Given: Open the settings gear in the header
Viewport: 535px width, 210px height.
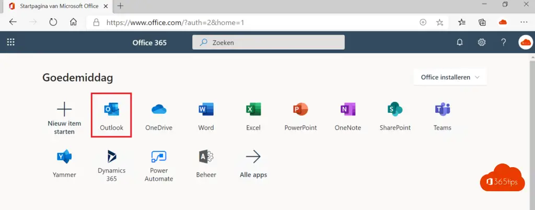Looking at the screenshot, I should 482,42.
